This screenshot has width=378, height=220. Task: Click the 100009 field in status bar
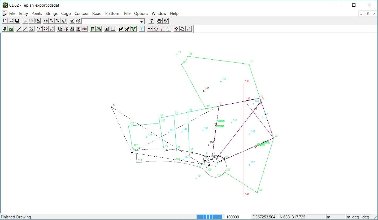237,217
